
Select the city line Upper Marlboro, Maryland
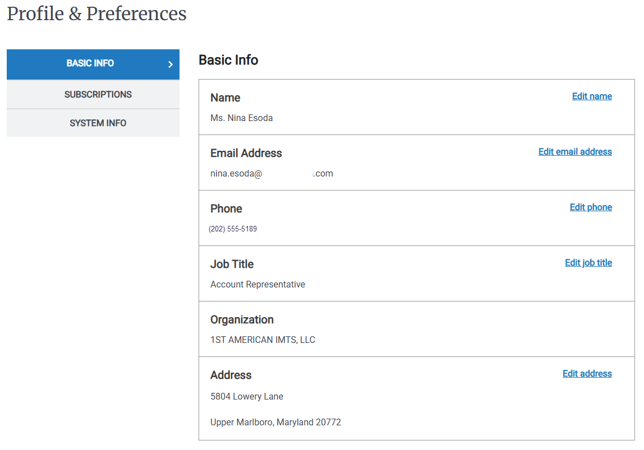coord(275,422)
